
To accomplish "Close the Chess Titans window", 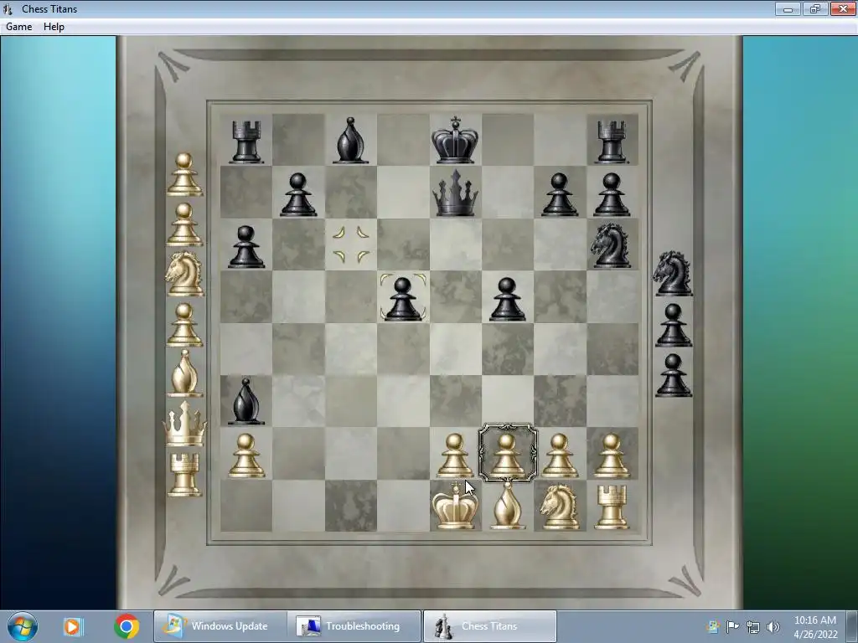I will pyautogui.click(x=843, y=8).
